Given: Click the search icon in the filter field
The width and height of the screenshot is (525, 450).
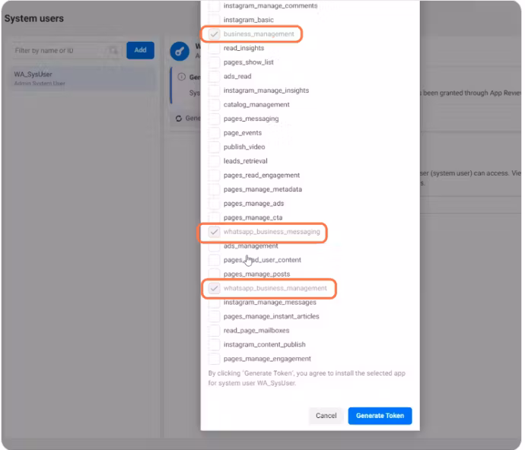Looking at the screenshot, I should click(x=113, y=51).
